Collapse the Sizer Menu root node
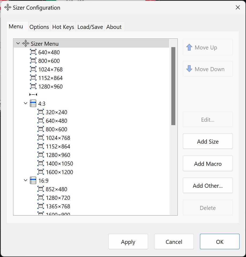 (x=18, y=43)
